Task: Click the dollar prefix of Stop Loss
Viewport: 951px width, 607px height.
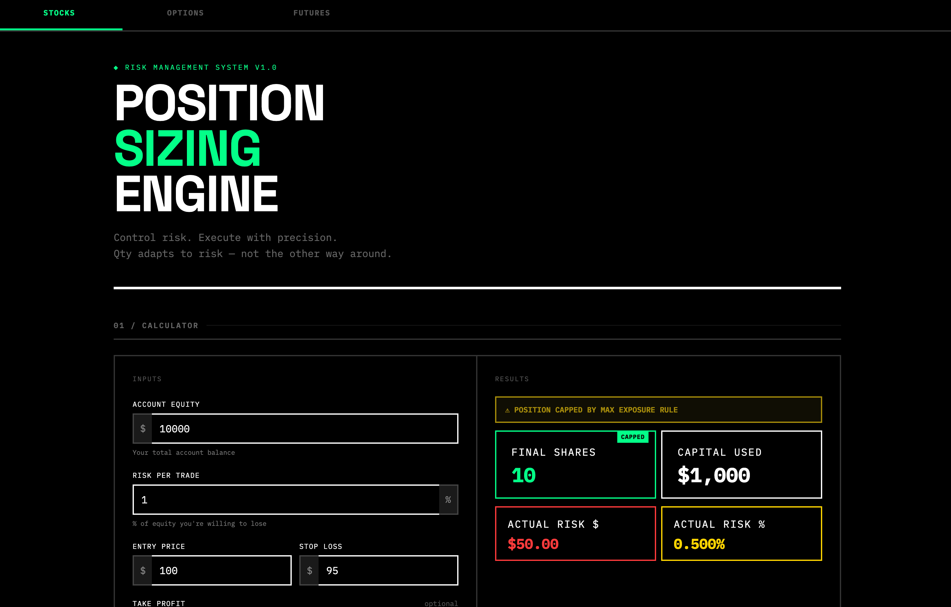Action: tap(309, 570)
